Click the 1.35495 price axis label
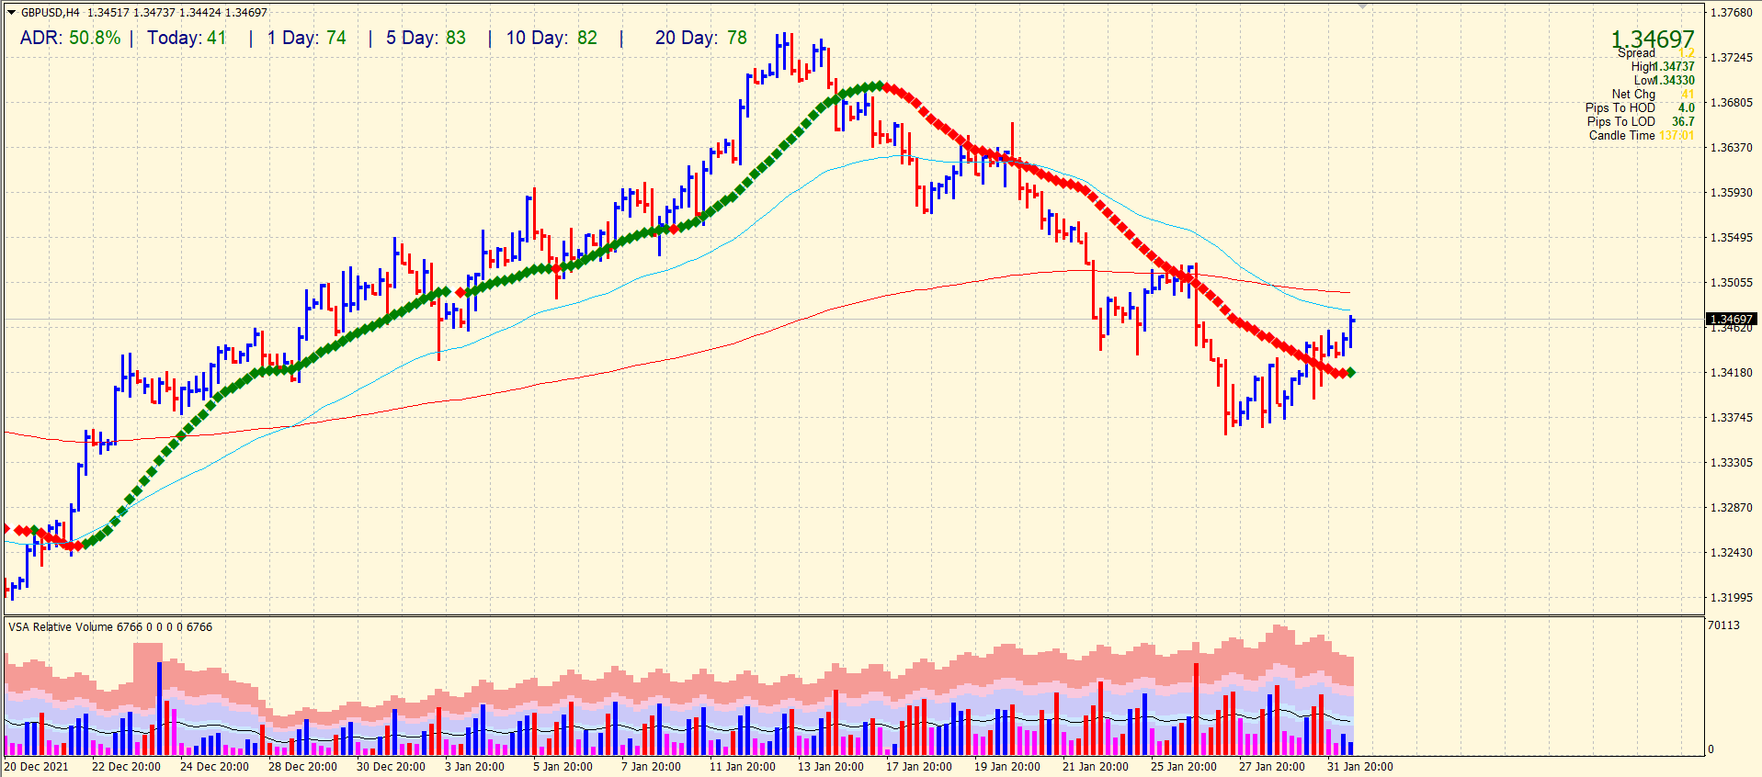The height and width of the screenshot is (777, 1762). pos(1732,237)
